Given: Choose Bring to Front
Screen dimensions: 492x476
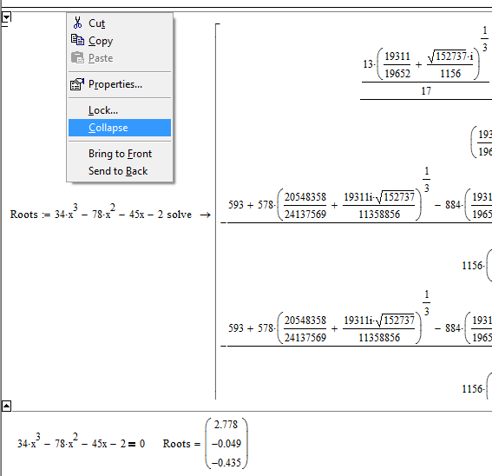Looking at the screenshot, I should coord(120,154).
